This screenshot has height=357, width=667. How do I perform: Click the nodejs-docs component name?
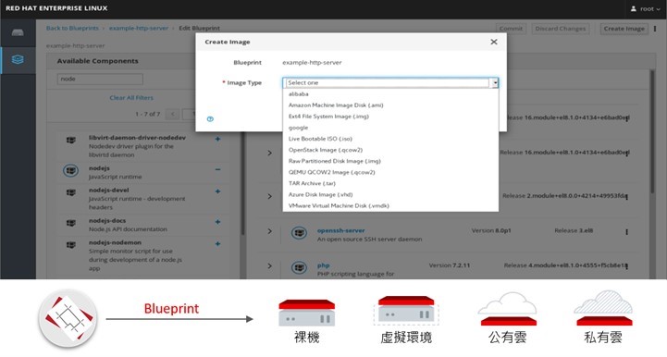pos(107,220)
